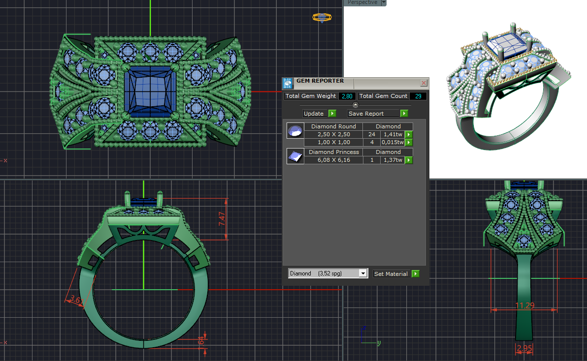Open the Perspective viewport dropdown arrow

(x=384, y=2)
